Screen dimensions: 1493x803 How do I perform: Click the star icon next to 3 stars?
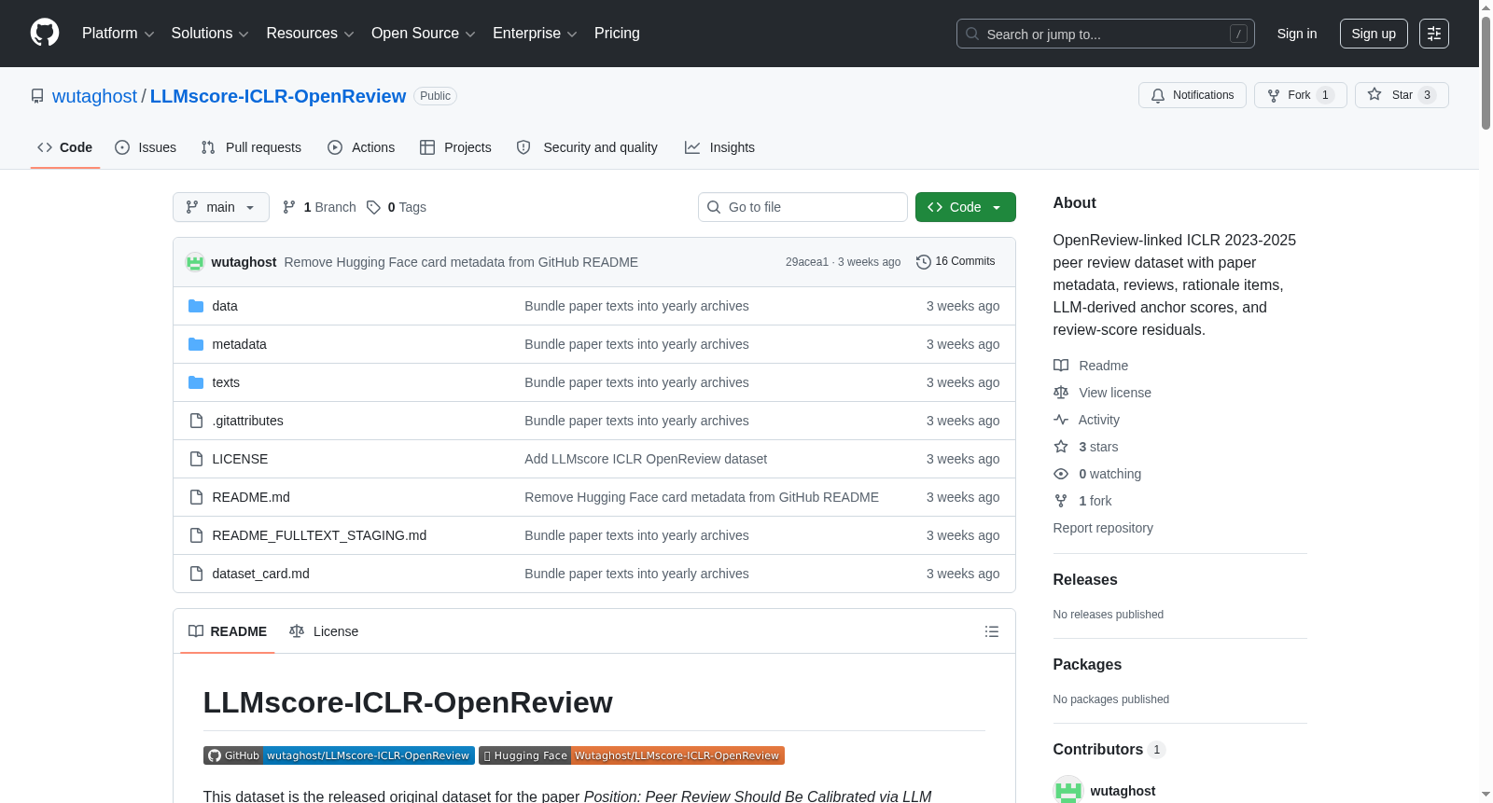1061,447
